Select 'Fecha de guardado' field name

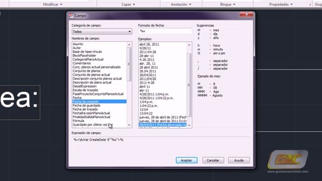87,105
